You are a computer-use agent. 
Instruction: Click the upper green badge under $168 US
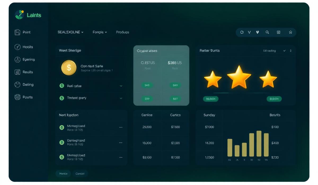(x=175, y=85)
